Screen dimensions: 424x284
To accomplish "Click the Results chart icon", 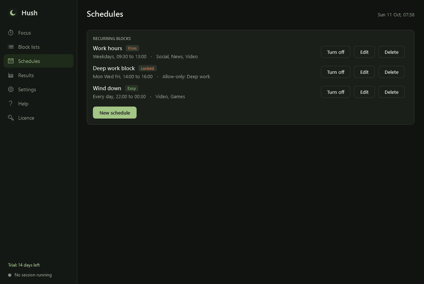I will (x=11, y=75).
